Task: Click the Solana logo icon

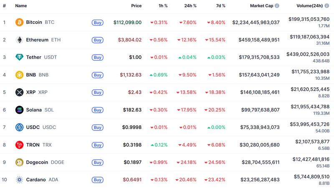Action: click(19, 110)
